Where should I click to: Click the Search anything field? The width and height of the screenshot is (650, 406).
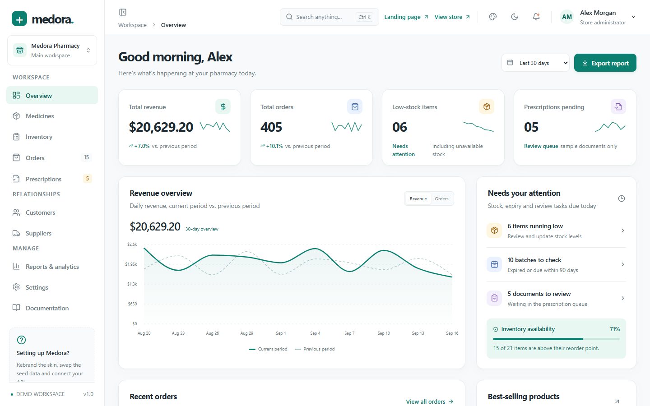click(330, 17)
